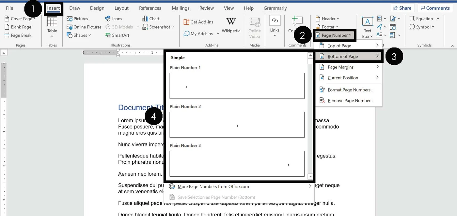Switch to the Review tab
The image size is (457, 216).
click(207, 8)
